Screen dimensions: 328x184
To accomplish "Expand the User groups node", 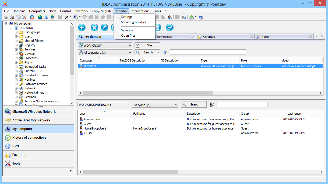I will point(16,32).
